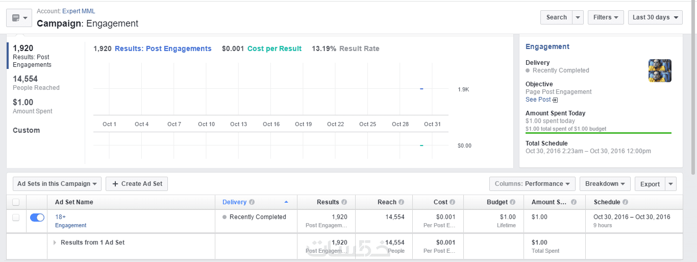Screen dimensions: 697x262
Task: Select the 18+ ad set row checkbox
Action: click(16, 218)
